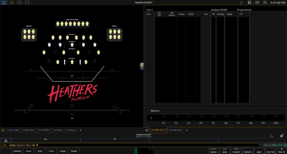Select the Tilt encoder field

click(115, 140)
